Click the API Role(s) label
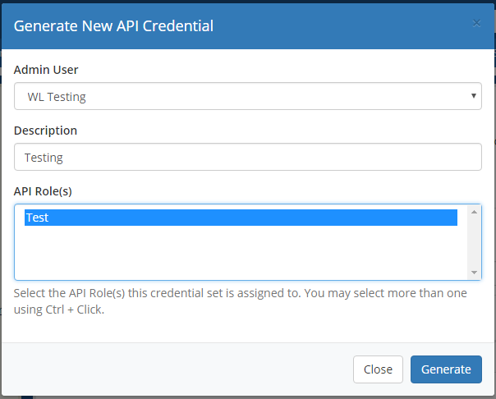Image resolution: width=496 pixels, height=399 pixels. [43, 191]
